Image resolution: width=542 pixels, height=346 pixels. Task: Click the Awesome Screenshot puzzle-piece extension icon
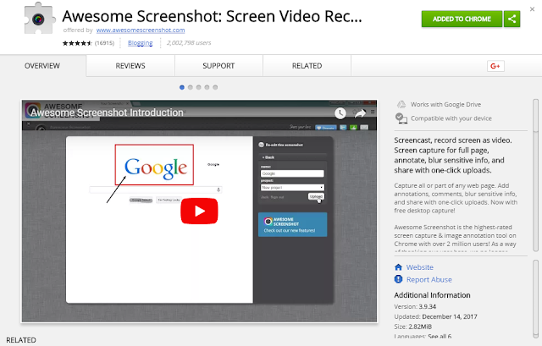pos(40,19)
